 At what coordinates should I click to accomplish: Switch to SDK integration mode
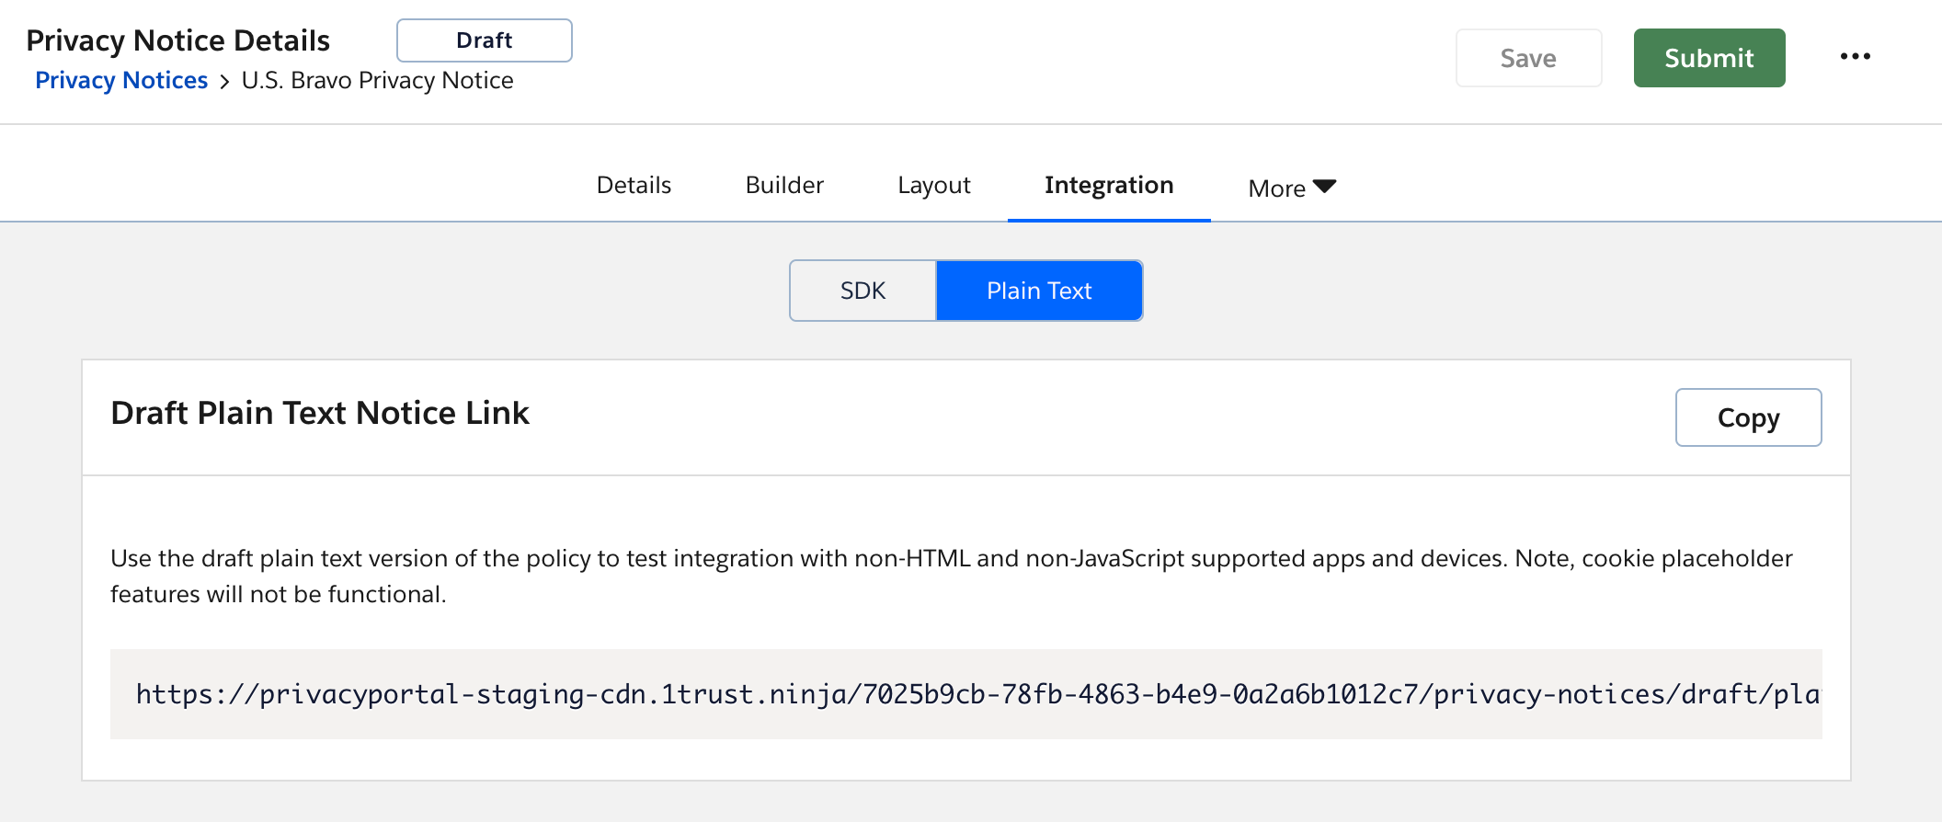862,291
